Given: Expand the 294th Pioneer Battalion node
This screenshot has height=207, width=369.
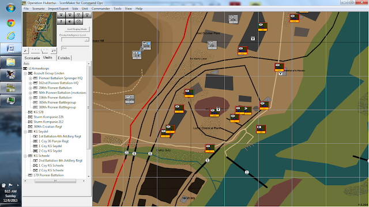Looking at the screenshot, I should coord(30,88).
